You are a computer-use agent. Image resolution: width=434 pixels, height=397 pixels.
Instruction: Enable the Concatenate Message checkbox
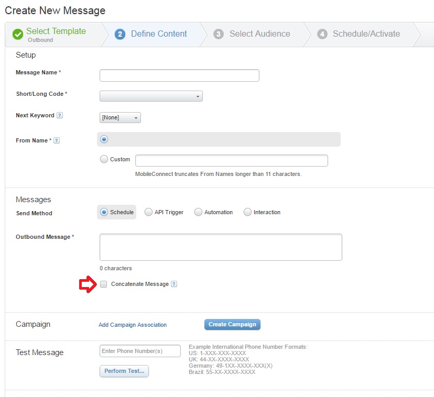coord(104,284)
